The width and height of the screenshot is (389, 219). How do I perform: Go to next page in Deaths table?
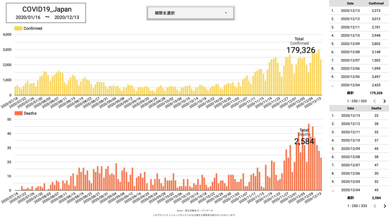click(x=384, y=206)
